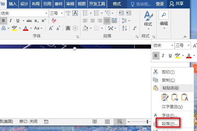The image size is (197, 131).
Task: Apply ribbon text highlight color
Action: (x=14, y=28)
